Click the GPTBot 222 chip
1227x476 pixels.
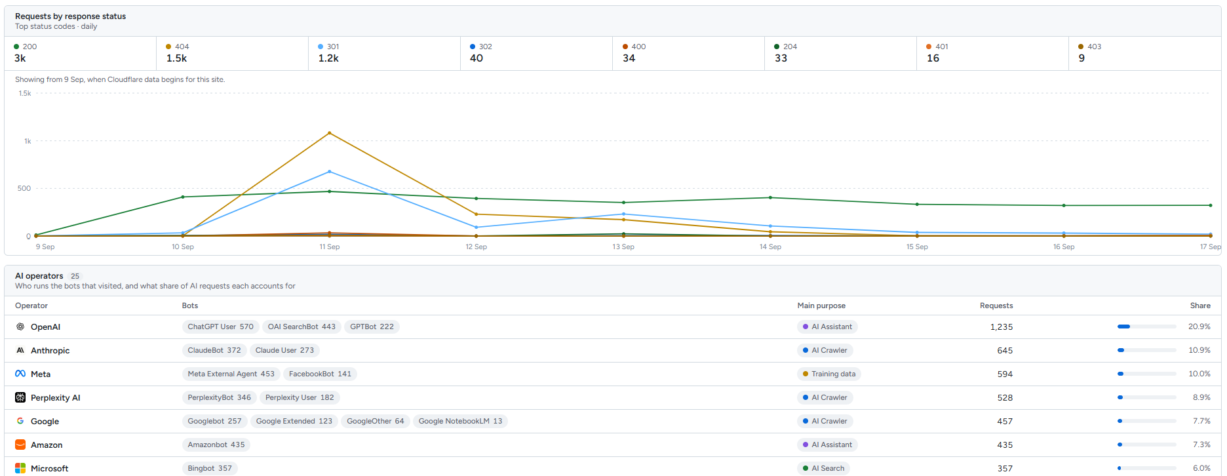click(372, 327)
